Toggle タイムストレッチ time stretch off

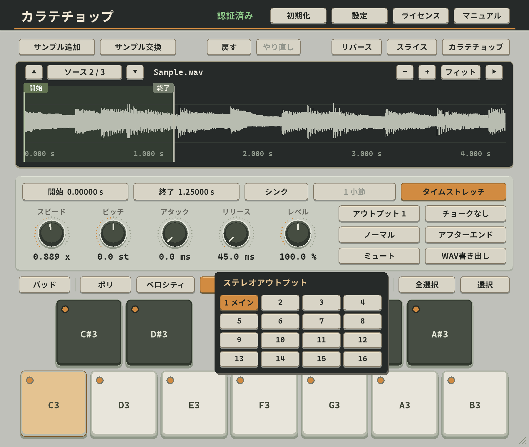tap(453, 192)
